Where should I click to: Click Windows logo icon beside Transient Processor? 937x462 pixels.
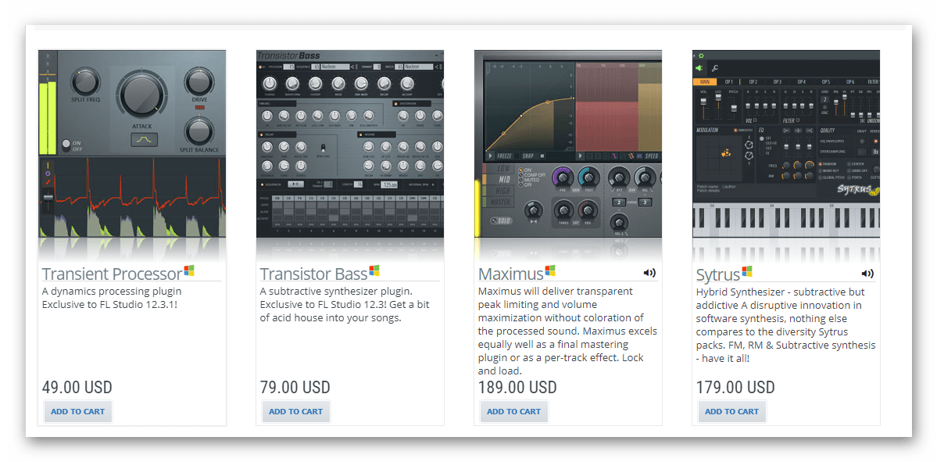(x=189, y=270)
